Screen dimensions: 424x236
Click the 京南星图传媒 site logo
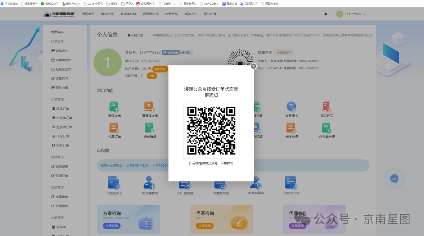click(x=58, y=14)
